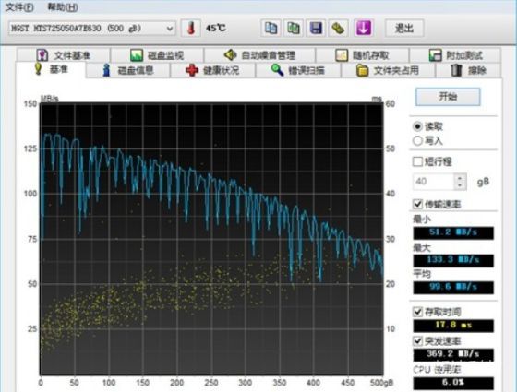
Task: Uncheck the 传输速率 checkbox
Action: tap(417, 204)
